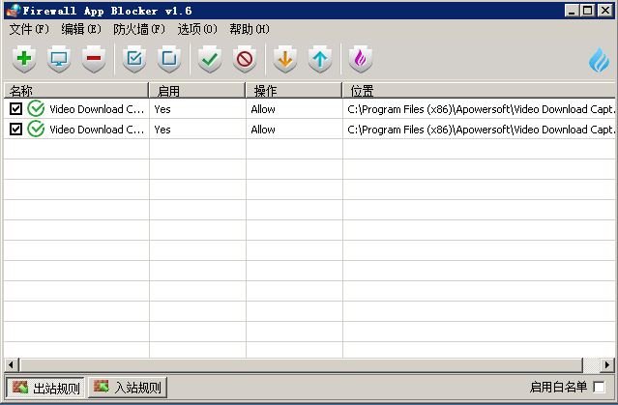Click the orange down arrow icon
The width and height of the screenshot is (618, 405).
pos(285,59)
